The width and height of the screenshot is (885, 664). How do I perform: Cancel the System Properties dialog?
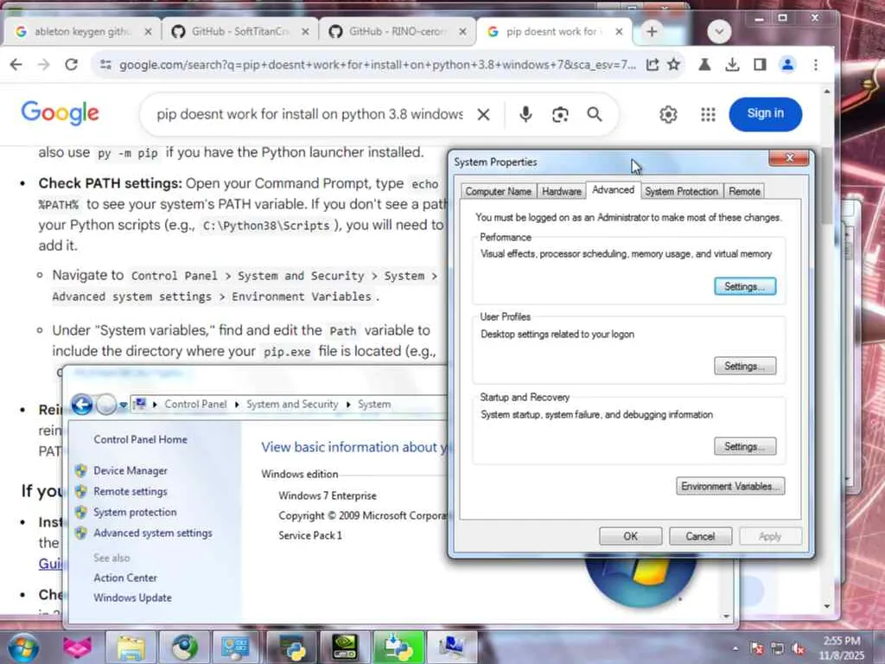700,536
